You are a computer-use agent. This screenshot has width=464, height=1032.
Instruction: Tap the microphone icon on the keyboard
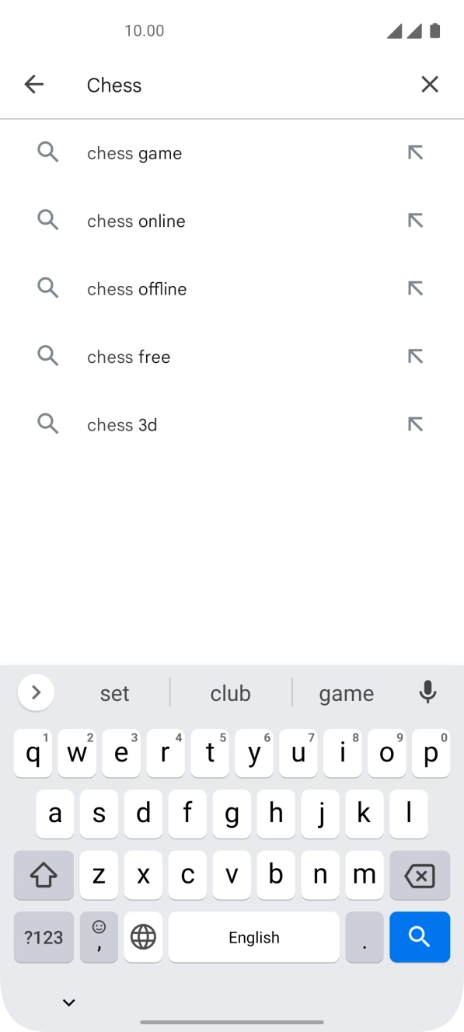428,692
